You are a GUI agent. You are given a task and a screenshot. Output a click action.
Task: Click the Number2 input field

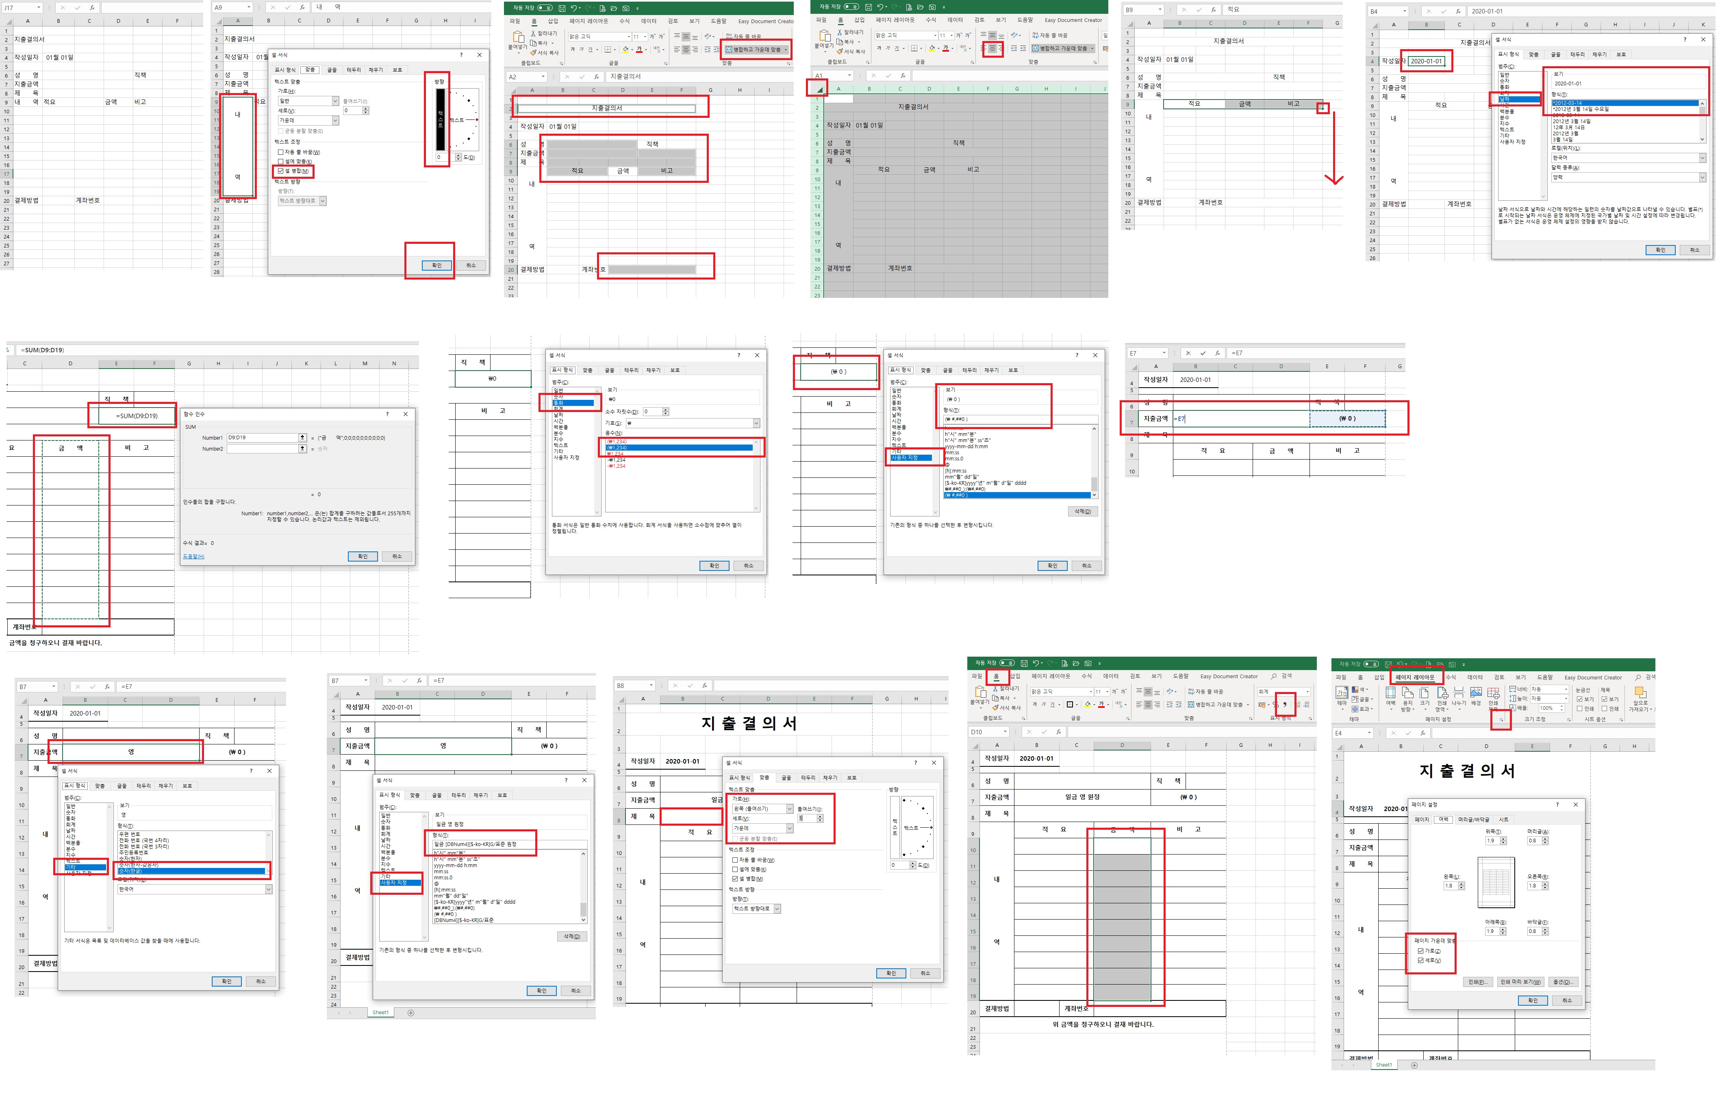tap(262, 449)
